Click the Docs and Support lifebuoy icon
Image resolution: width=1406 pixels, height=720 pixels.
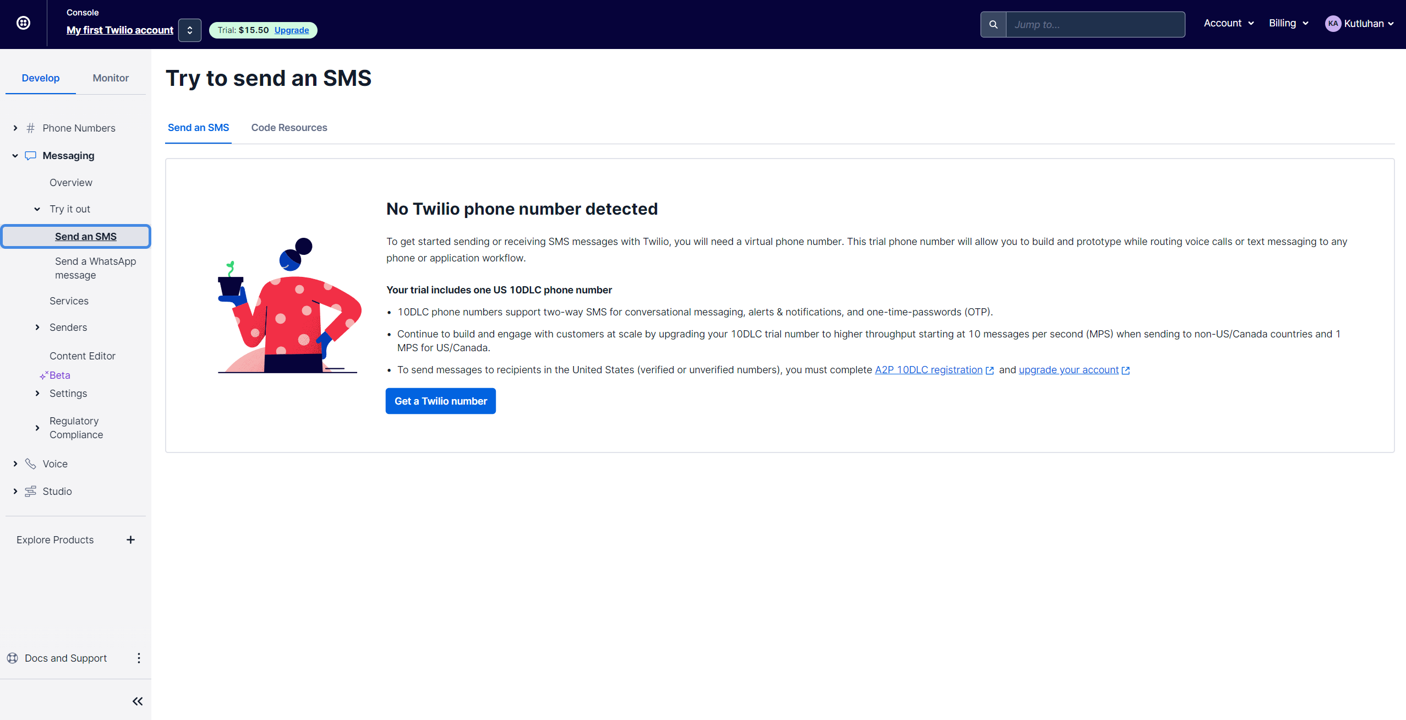point(12,658)
